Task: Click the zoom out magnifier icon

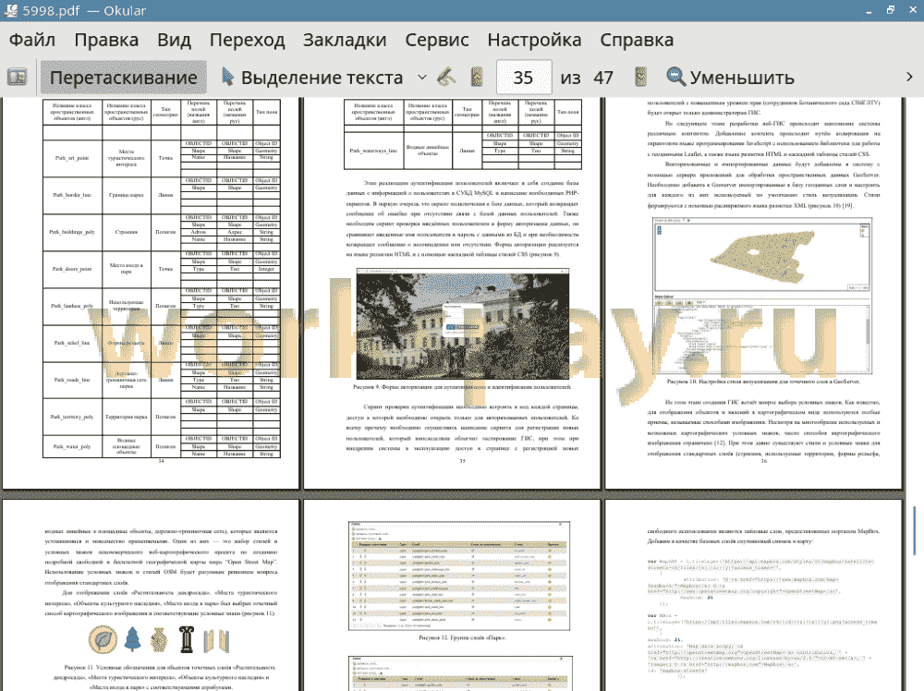Action: [675, 78]
